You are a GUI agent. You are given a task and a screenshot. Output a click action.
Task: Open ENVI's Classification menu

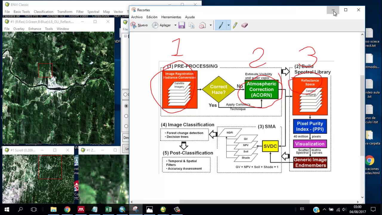pos(44,12)
